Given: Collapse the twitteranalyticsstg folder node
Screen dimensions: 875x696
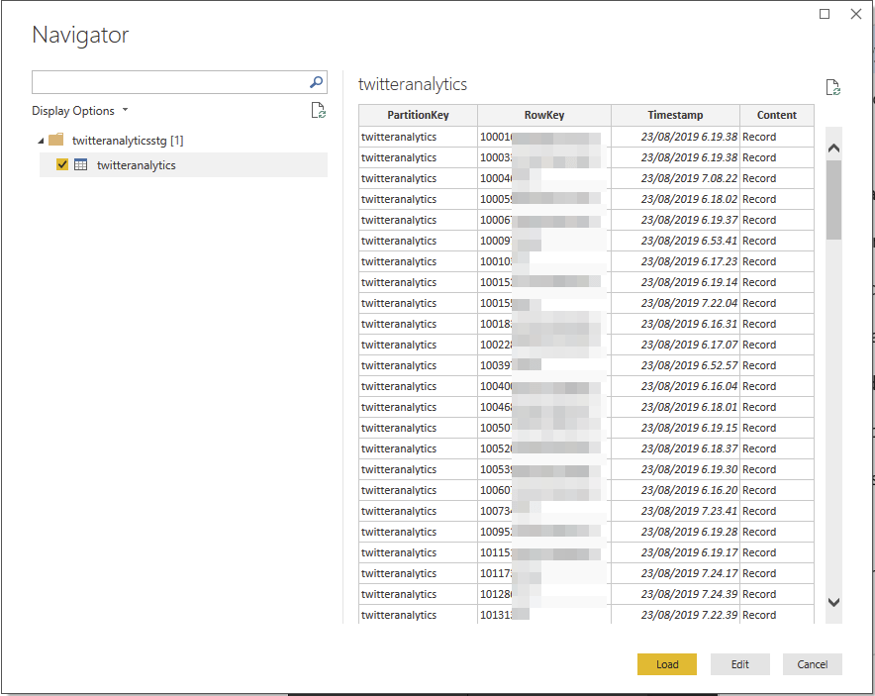Looking at the screenshot, I should click(41, 141).
